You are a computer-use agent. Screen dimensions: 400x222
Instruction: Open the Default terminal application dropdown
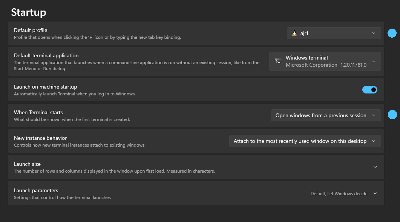click(x=325, y=61)
